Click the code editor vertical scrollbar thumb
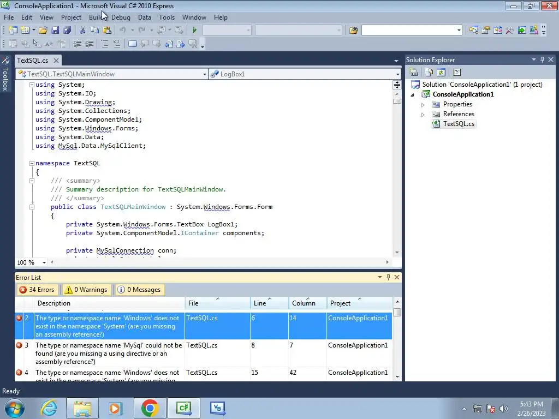 [397, 101]
